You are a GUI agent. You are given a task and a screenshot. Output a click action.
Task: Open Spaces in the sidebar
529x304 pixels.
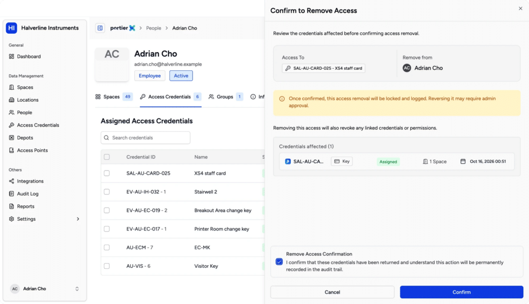tap(21, 87)
